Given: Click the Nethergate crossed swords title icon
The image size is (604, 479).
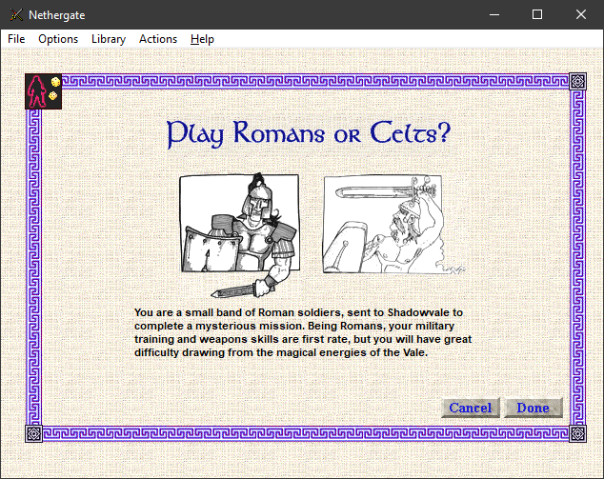Looking at the screenshot, I should [x=16, y=15].
